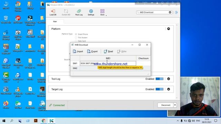Open VLC media player desktop shortcut
This screenshot has width=221, height=124.
pos(18,92)
